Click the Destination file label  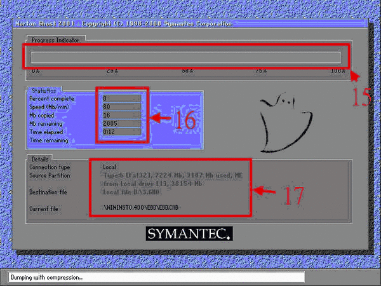click(48, 192)
